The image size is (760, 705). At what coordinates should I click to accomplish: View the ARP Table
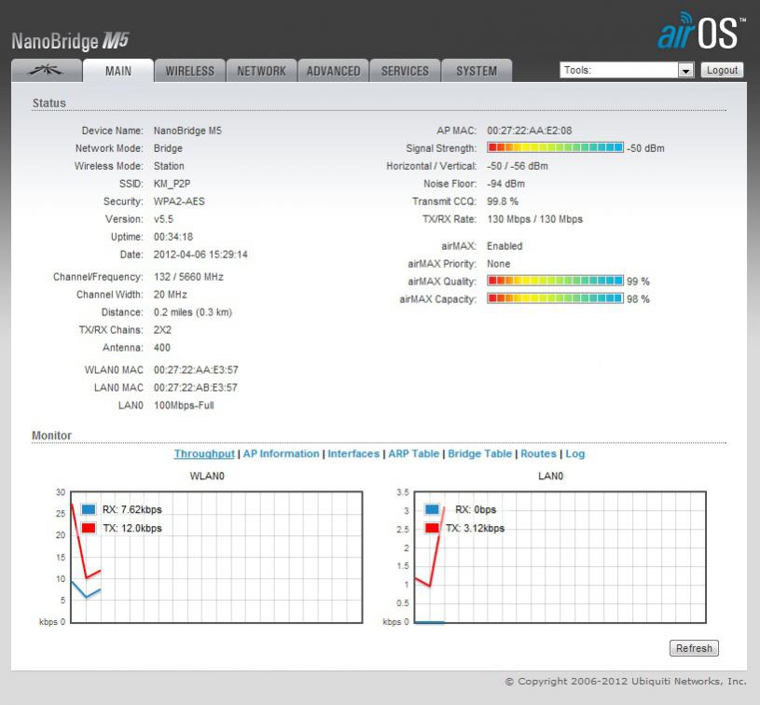tap(413, 454)
